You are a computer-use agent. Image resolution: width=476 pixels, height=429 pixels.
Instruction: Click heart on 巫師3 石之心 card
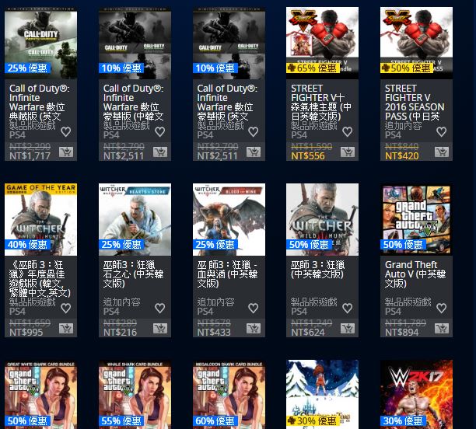click(160, 309)
